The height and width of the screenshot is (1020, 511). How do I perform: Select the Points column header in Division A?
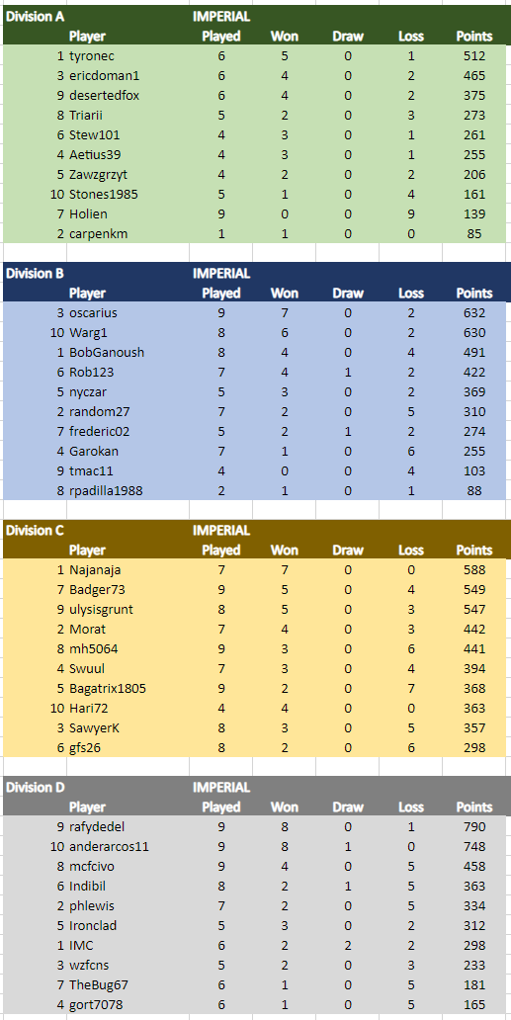pyautogui.click(x=474, y=37)
